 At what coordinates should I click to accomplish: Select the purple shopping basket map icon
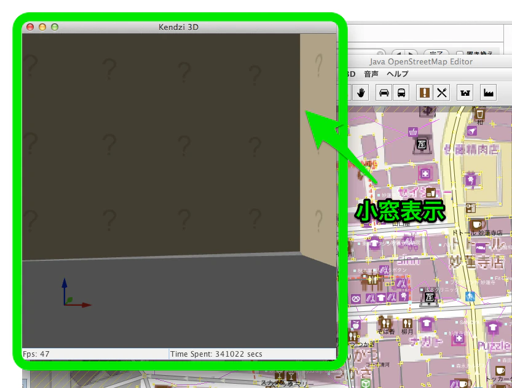(413, 132)
